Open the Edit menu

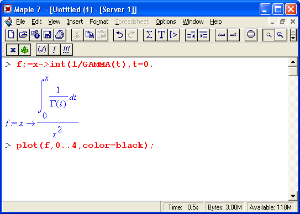36,22
